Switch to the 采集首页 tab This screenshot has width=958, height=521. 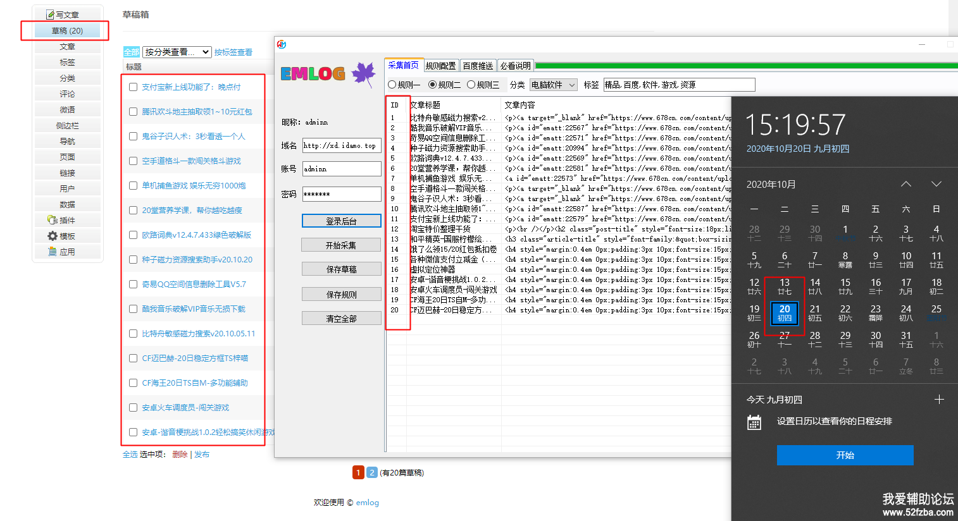(x=403, y=65)
